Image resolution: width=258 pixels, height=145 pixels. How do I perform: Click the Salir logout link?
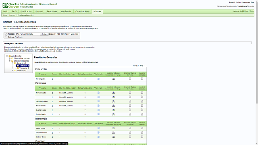tap(252, 2)
